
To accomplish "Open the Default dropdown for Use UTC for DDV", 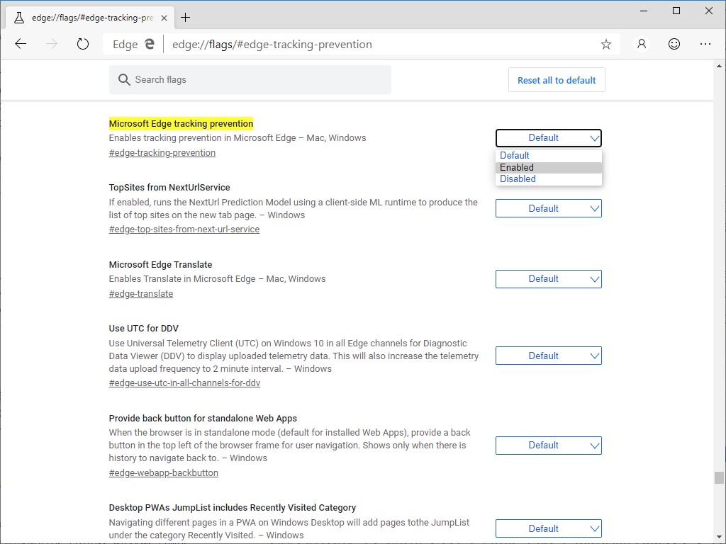I will click(548, 355).
